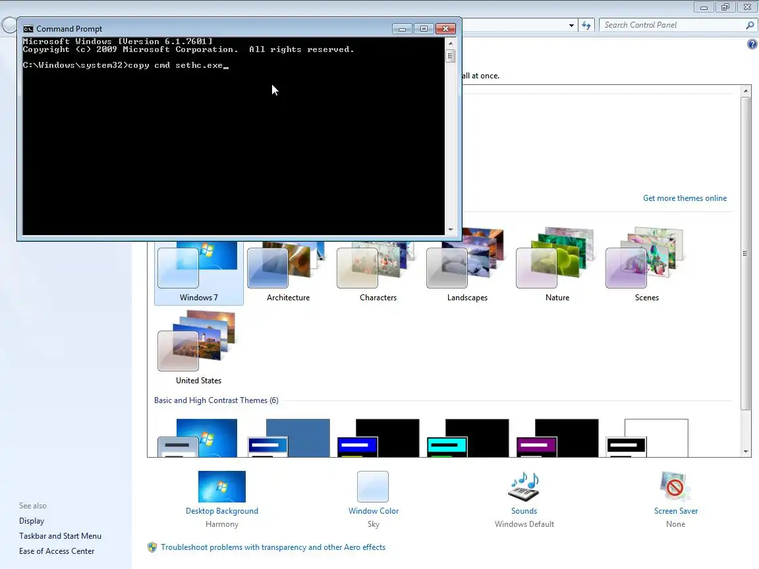The width and height of the screenshot is (759, 569).
Task: Open Window Color settings icon
Action: tap(373, 486)
